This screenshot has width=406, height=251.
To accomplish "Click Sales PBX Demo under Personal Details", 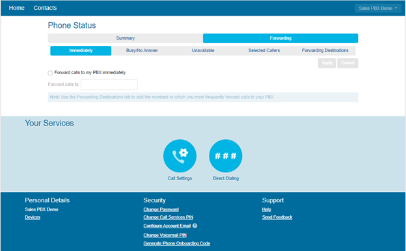I will (x=42, y=209).
